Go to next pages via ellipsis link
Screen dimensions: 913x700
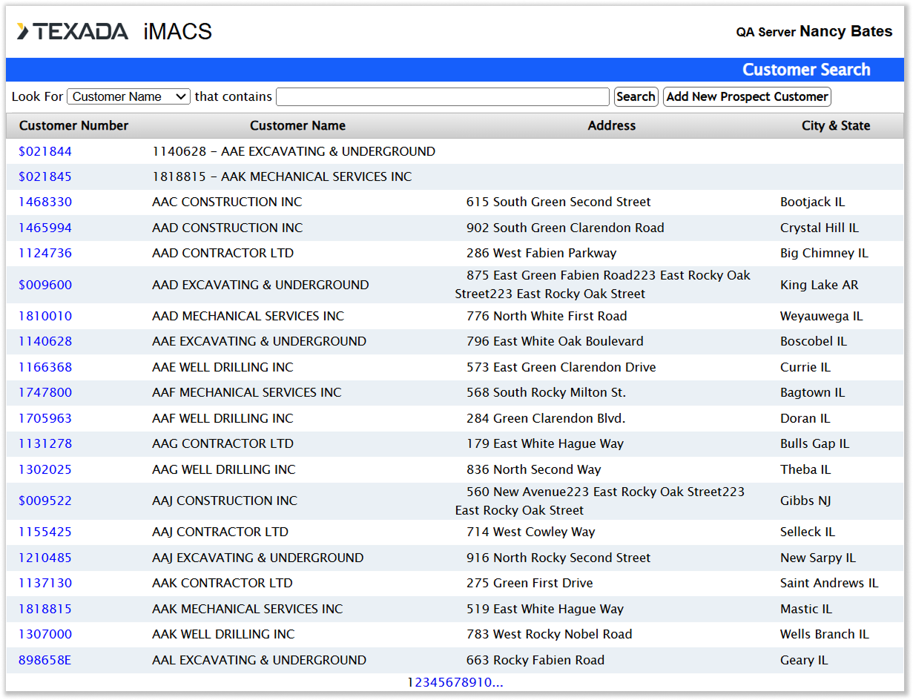(498, 682)
